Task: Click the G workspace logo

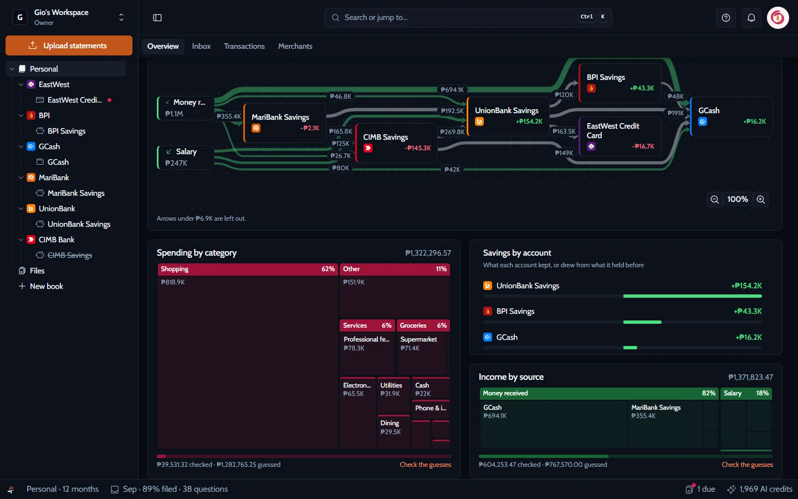Action: 20,17
